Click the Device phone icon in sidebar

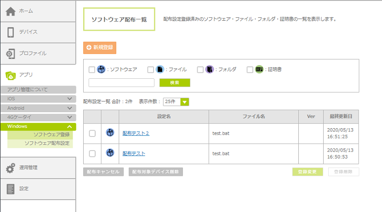(x=11, y=32)
